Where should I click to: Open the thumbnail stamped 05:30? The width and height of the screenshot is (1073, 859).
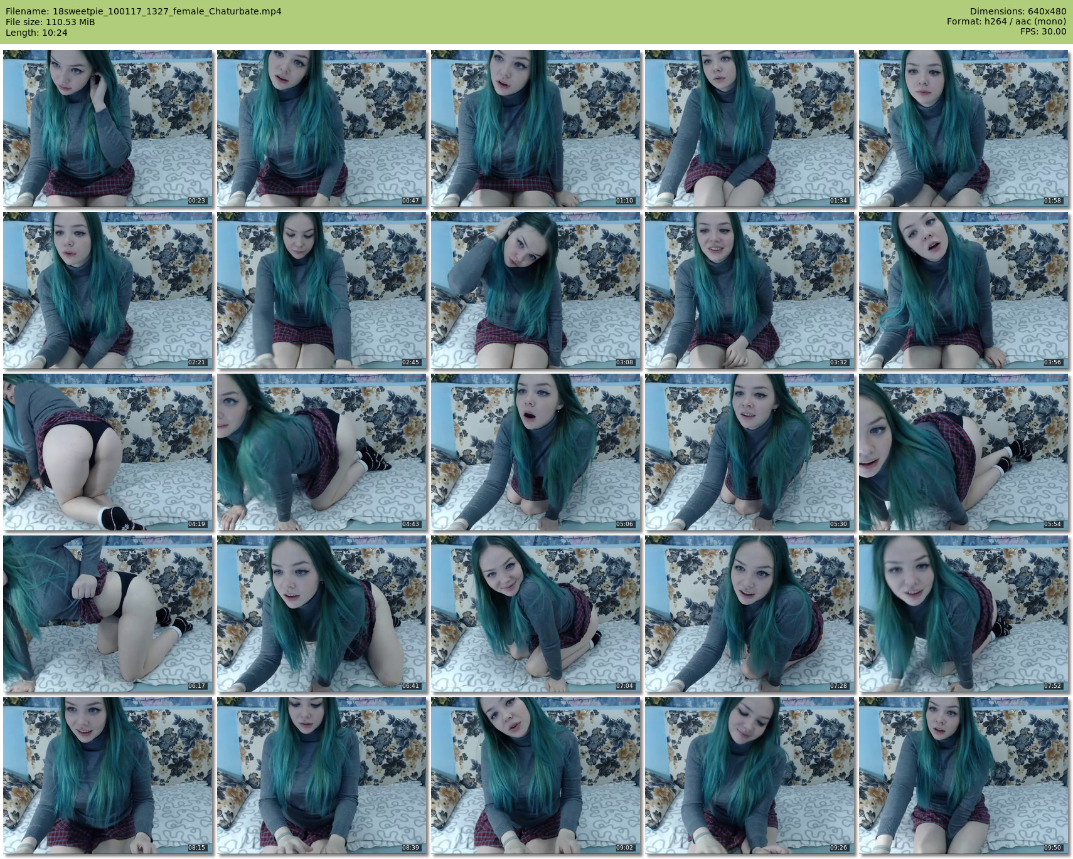click(x=750, y=452)
